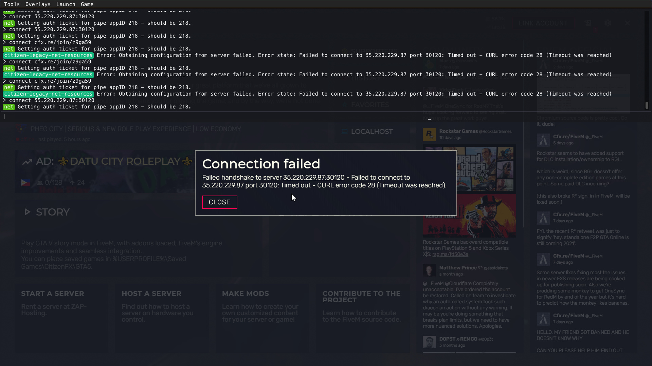Open the Game menu
The width and height of the screenshot is (652, 366).
[x=87, y=4]
